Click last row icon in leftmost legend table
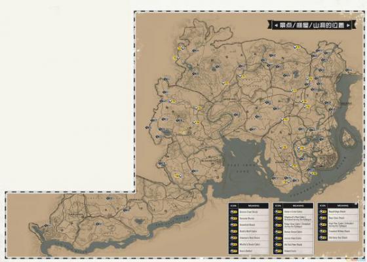The image size is (367, 262). point(233,251)
